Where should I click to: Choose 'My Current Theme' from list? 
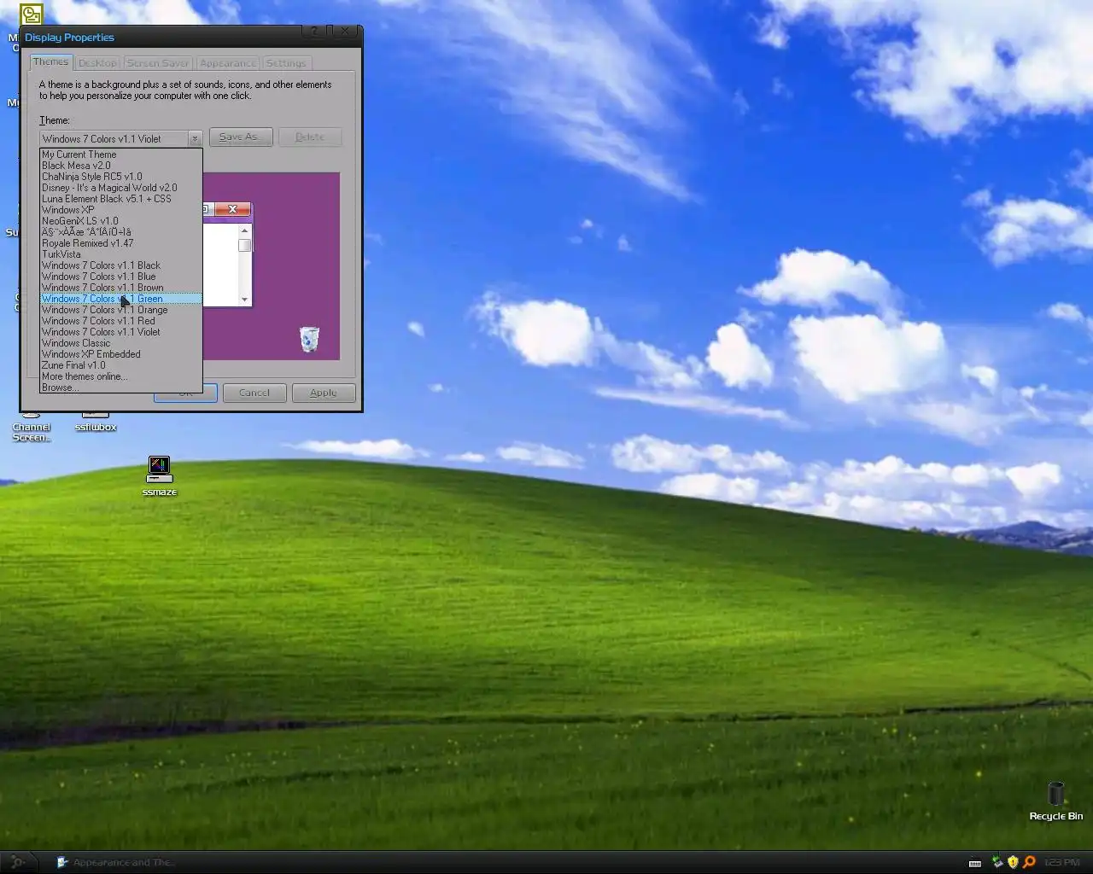121,154
